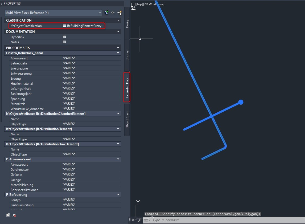Open the Multi-View Block Reference dropdown
This screenshot has height=224, width=305.
coord(100,13)
